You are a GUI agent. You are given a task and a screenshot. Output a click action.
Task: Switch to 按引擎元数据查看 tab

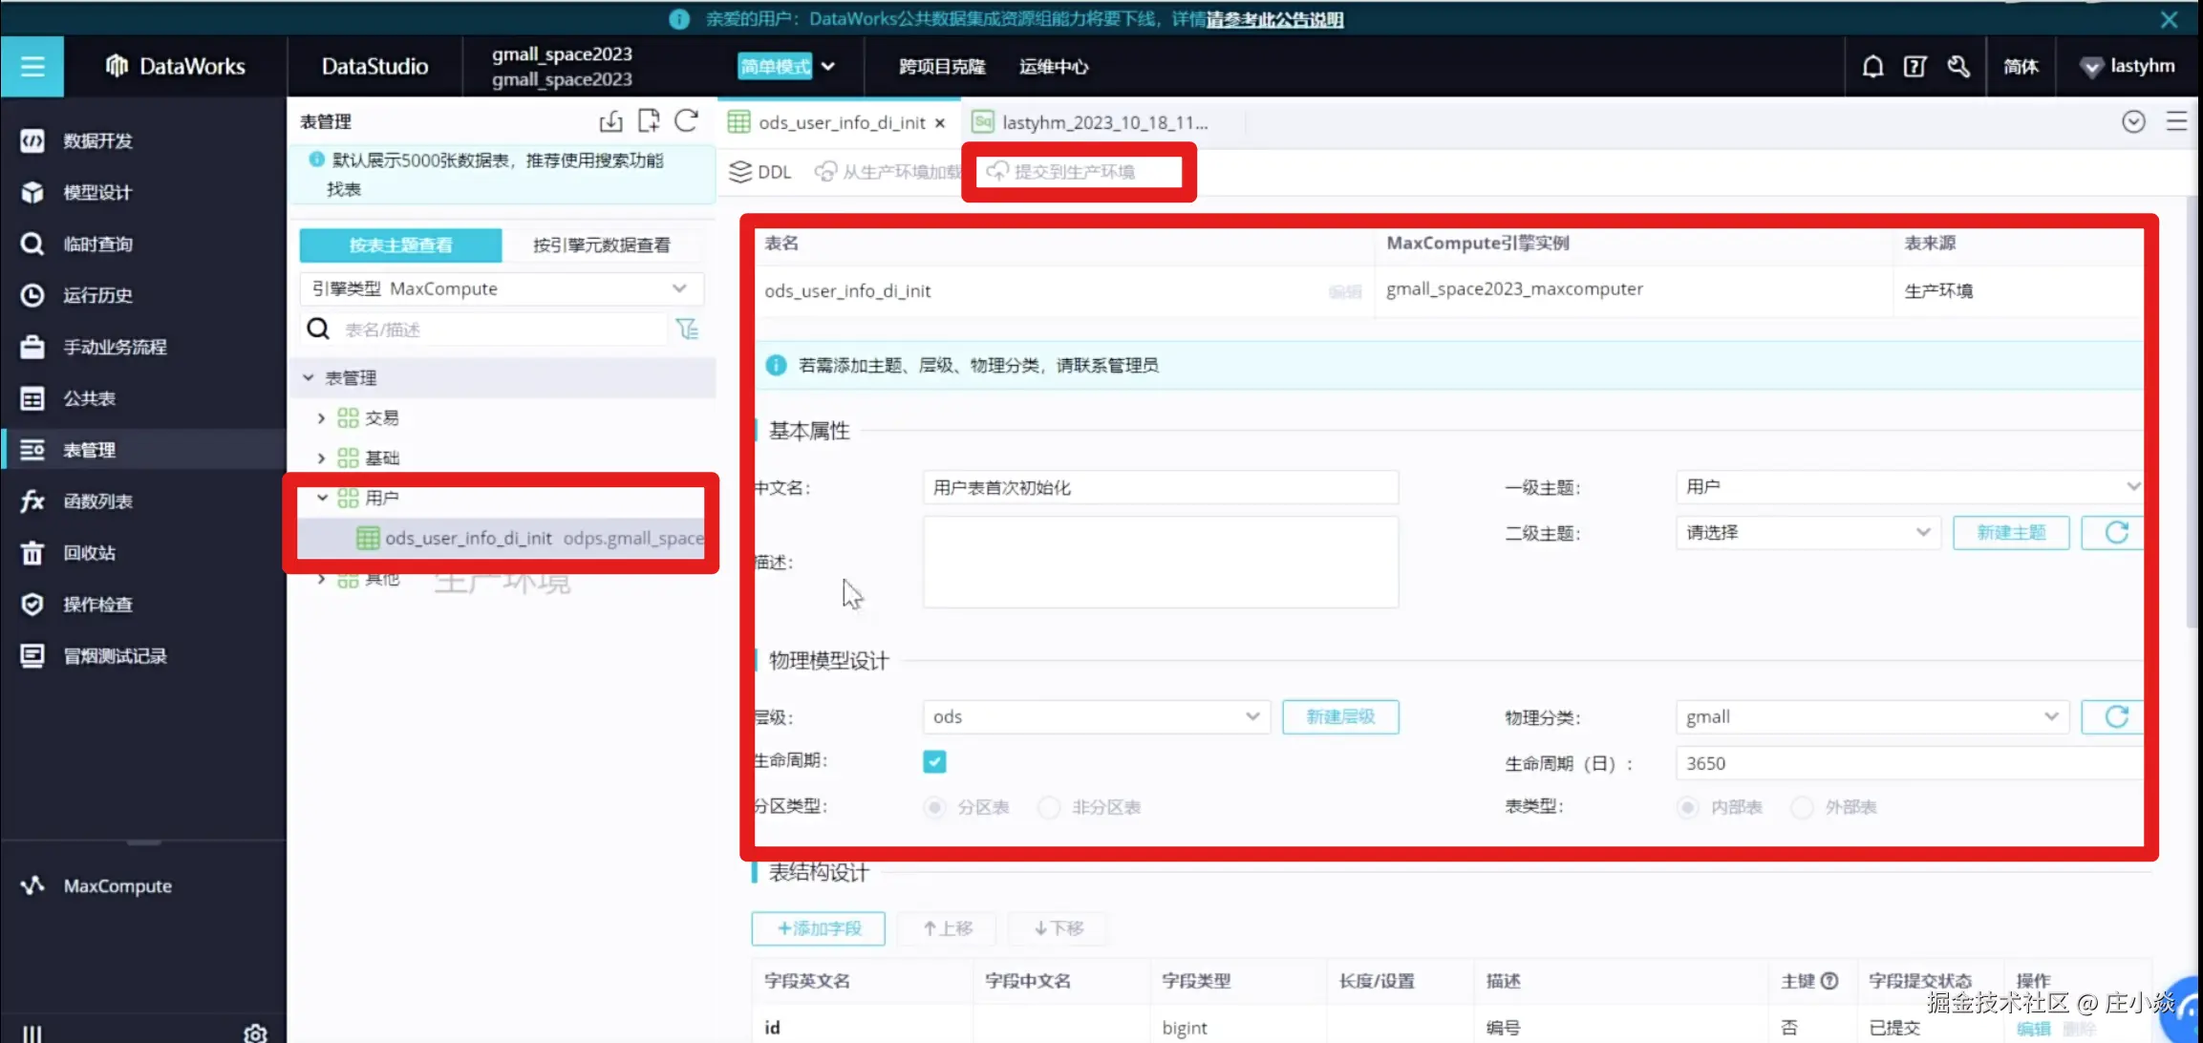tap(601, 245)
